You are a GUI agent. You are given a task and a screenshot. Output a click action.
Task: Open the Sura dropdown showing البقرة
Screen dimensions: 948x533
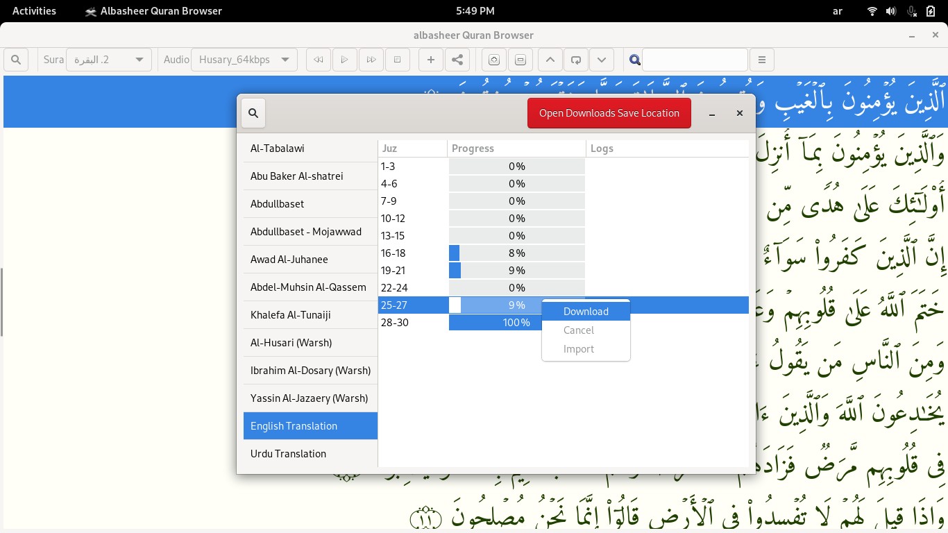pyautogui.click(x=108, y=60)
